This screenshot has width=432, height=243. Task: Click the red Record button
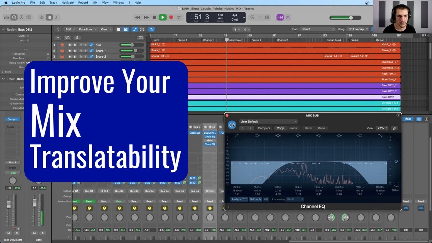pos(171,17)
